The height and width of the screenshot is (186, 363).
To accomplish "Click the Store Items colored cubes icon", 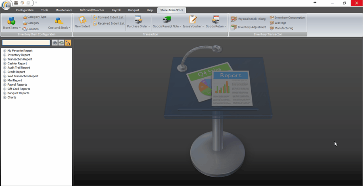I will [x=11, y=21].
